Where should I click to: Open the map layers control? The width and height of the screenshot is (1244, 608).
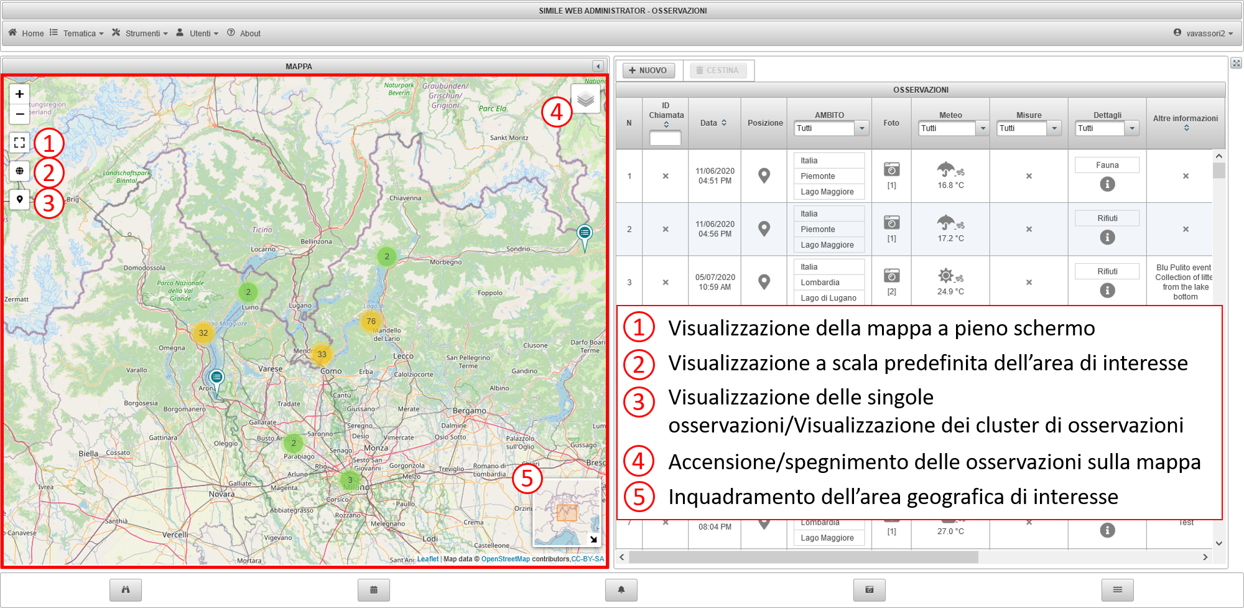point(585,98)
